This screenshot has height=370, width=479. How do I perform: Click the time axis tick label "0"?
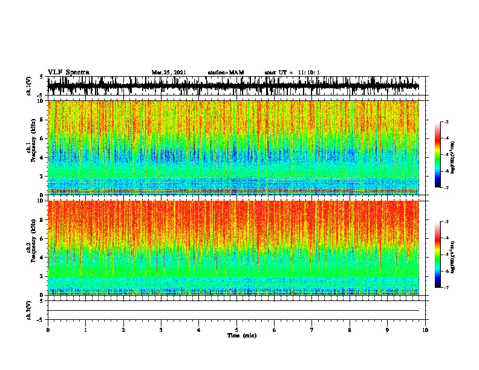tap(48, 330)
